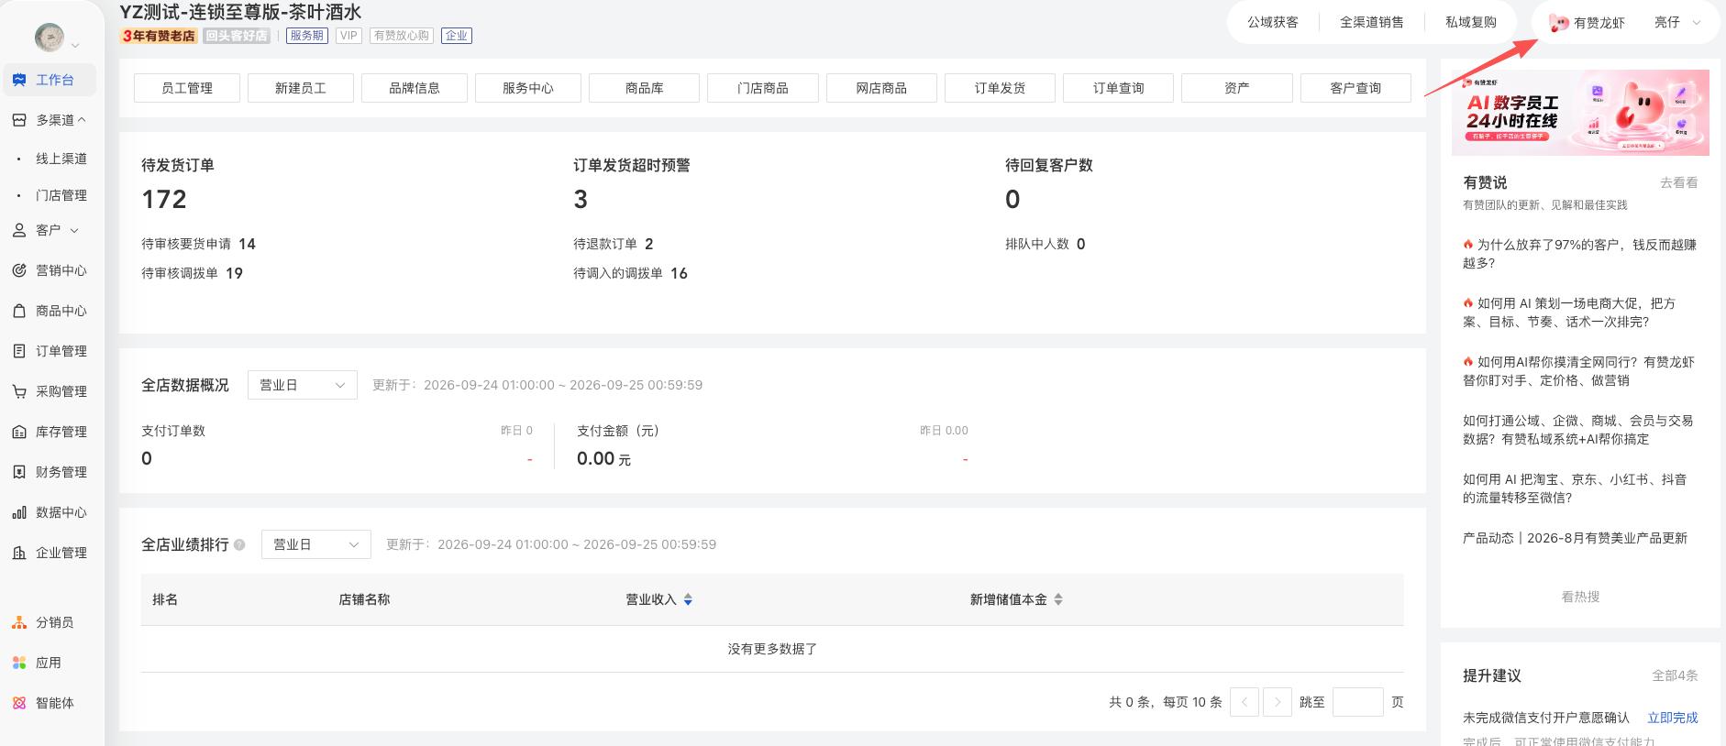1726x746 pixels.
Task: Sort table by 新增储值本金 column arrows
Action: pos(1058,599)
